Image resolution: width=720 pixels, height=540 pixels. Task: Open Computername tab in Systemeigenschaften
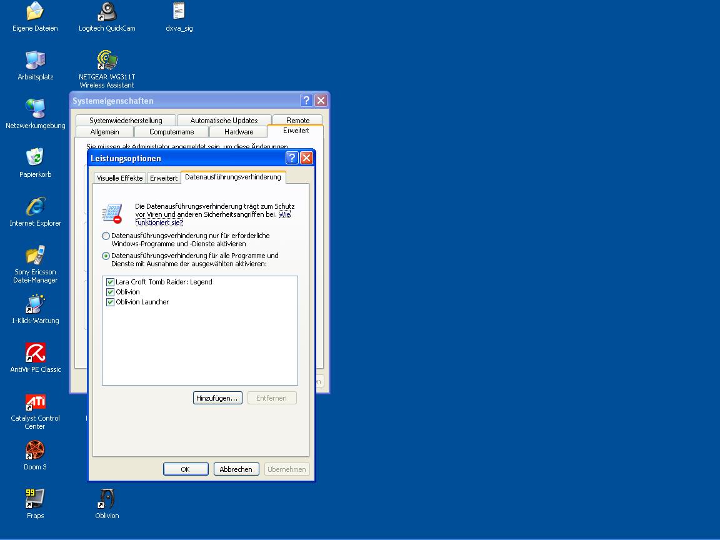point(172,132)
